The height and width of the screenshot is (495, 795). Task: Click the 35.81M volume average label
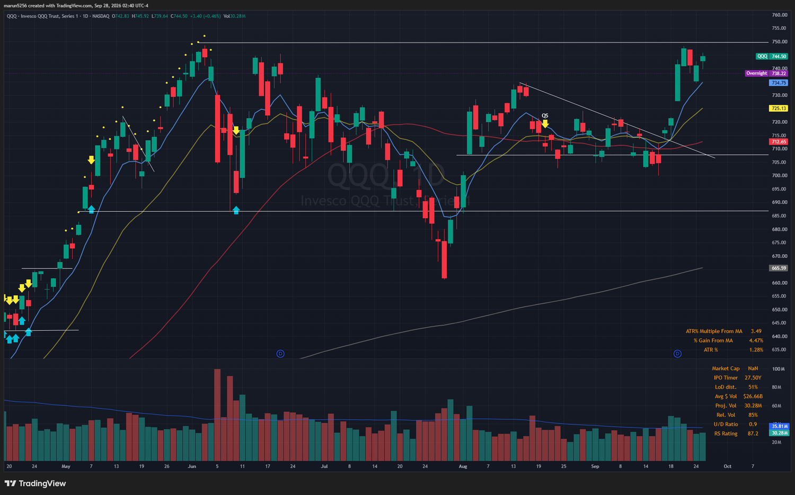[x=779, y=426]
